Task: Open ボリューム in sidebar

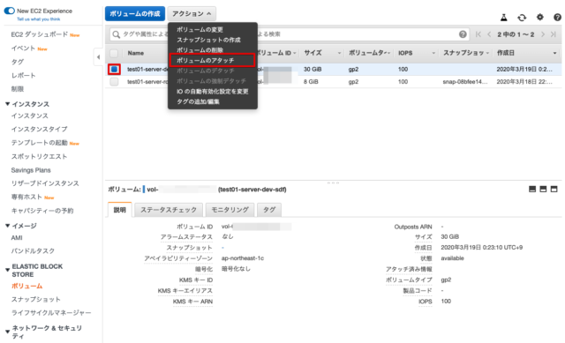Action: point(27,287)
